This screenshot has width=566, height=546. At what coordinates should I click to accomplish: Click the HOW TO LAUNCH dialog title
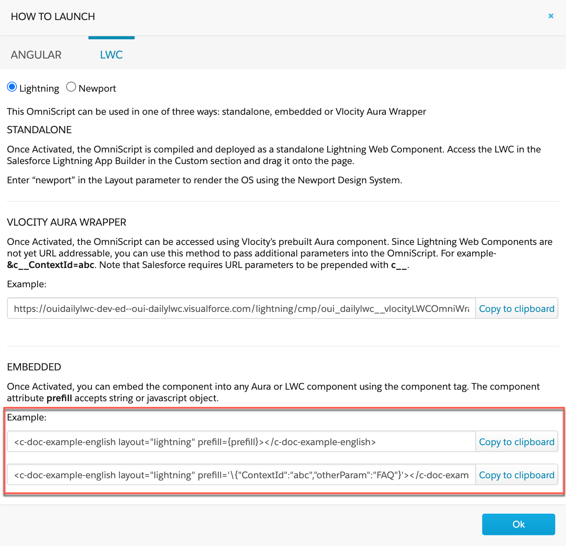(53, 17)
